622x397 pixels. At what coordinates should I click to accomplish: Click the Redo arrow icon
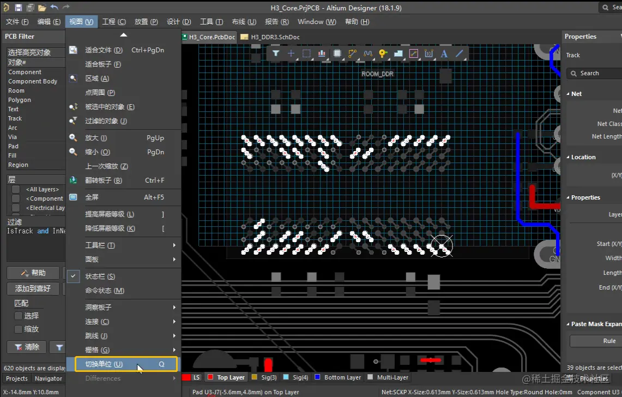67,7
